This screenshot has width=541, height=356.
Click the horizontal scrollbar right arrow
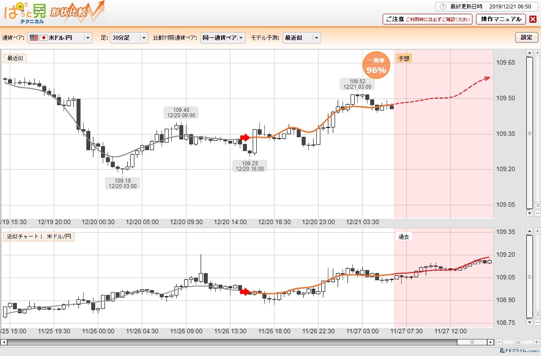(490, 342)
